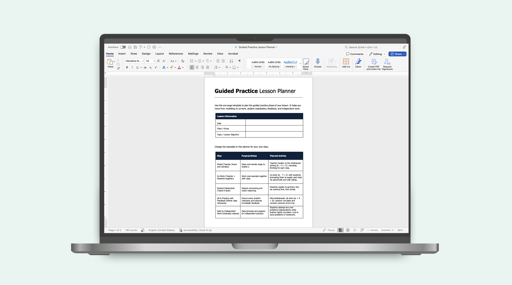This screenshot has height=285, width=512.
Task: Open the Add-ins gallery
Action: [346, 62]
